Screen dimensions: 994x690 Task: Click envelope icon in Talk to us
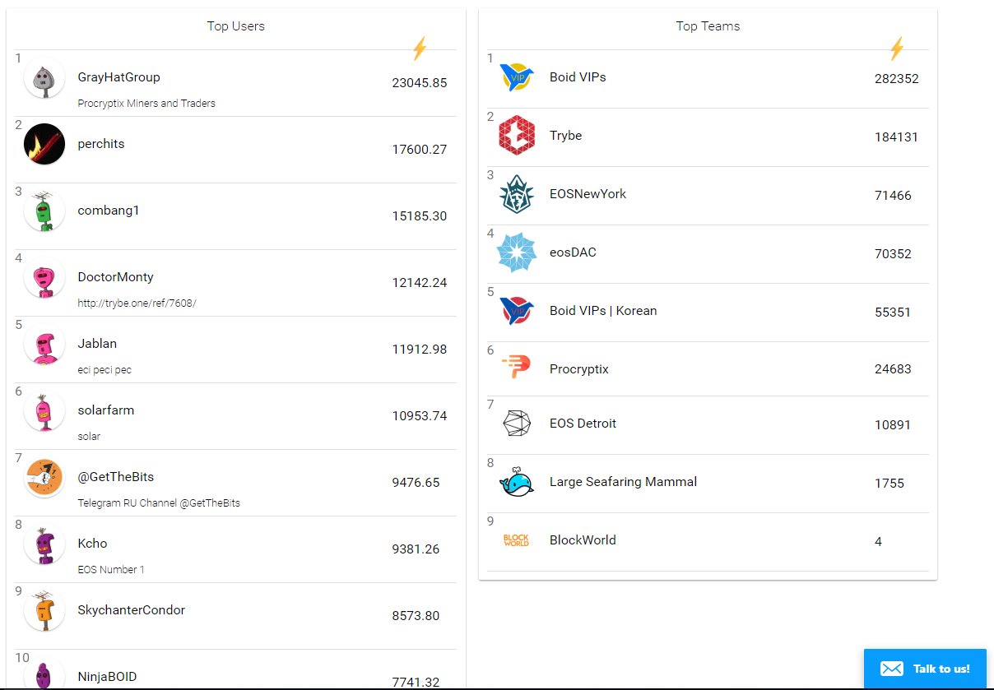coord(892,669)
